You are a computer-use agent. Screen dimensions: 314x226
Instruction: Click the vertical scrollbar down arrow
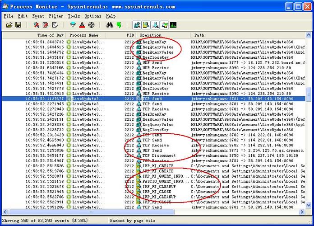(309, 205)
